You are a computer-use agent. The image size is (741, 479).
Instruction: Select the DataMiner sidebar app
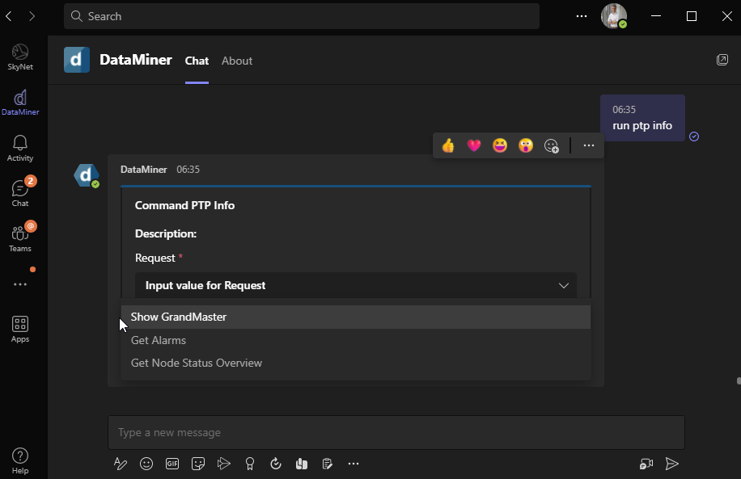point(20,103)
